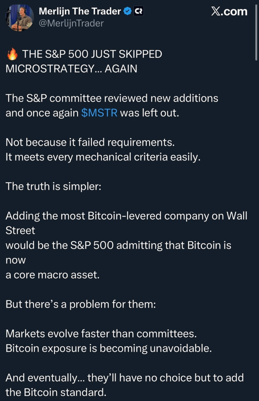Open the $MSTR cashtag link
Viewport: 259px width, 401px height.
point(99,113)
